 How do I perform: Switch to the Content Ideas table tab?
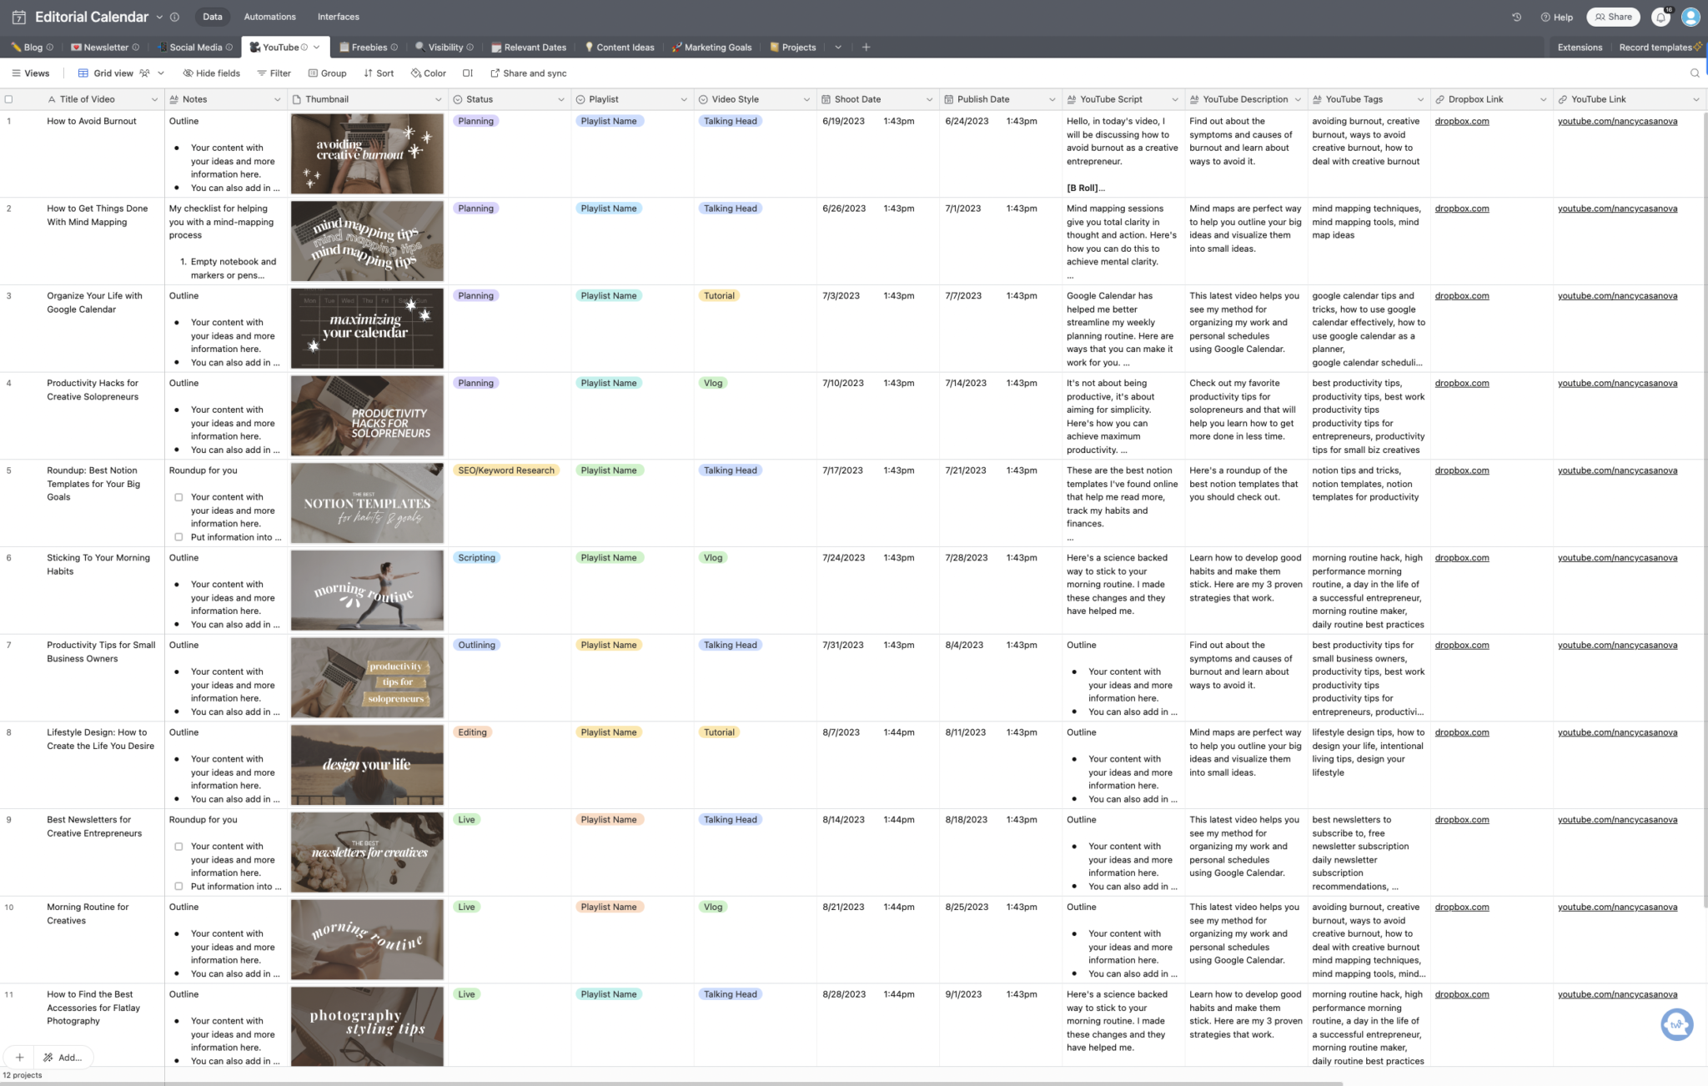point(620,48)
